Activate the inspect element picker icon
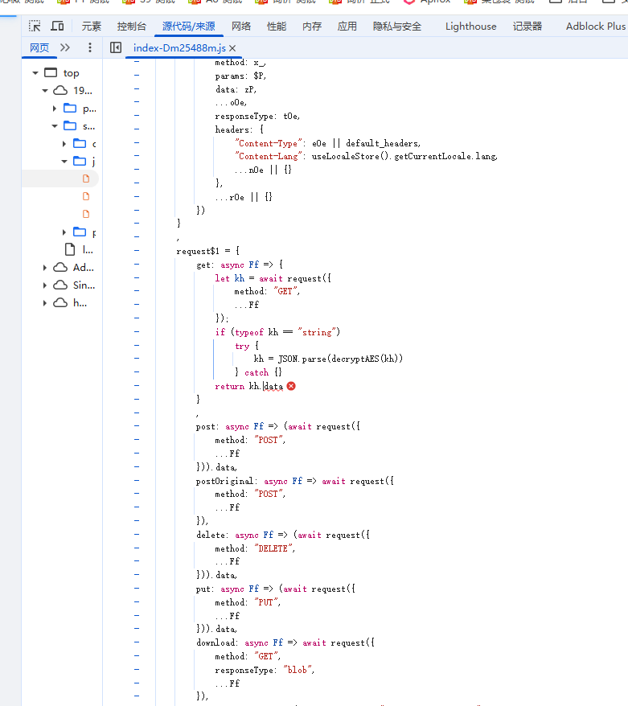628x706 pixels. (35, 27)
